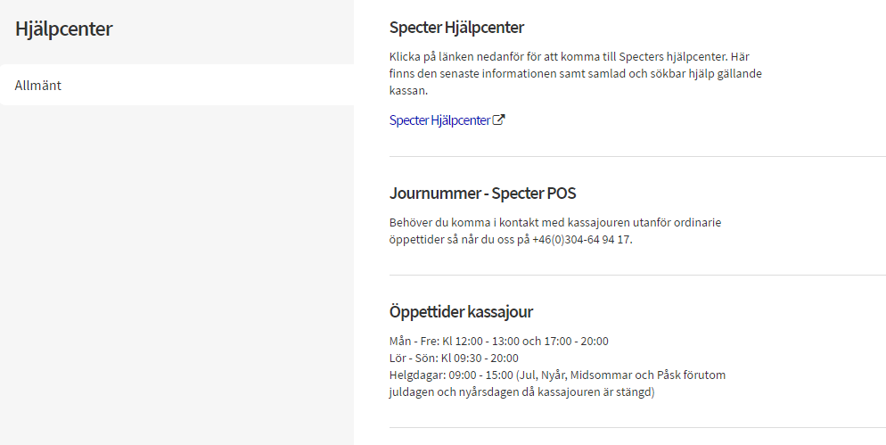The width and height of the screenshot is (886, 445).
Task: Click the Lör - Sön opening hours line
Action: [x=454, y=358]
